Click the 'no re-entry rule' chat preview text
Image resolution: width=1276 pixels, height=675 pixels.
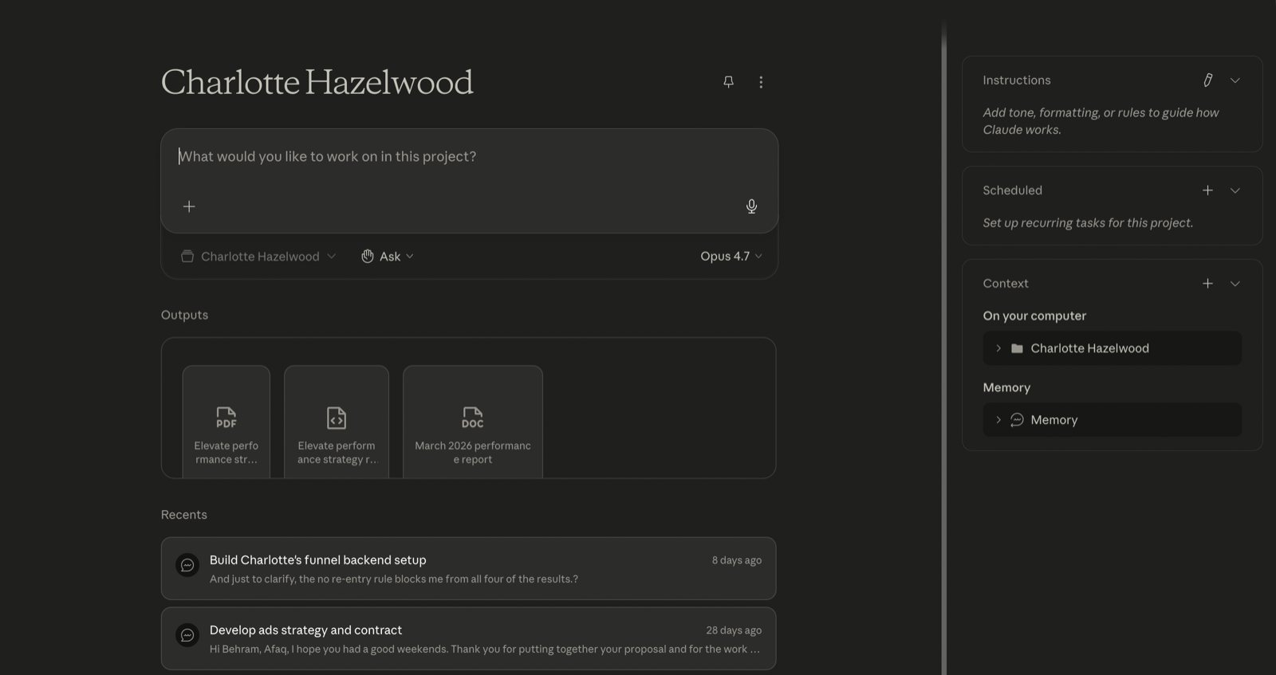394,579
